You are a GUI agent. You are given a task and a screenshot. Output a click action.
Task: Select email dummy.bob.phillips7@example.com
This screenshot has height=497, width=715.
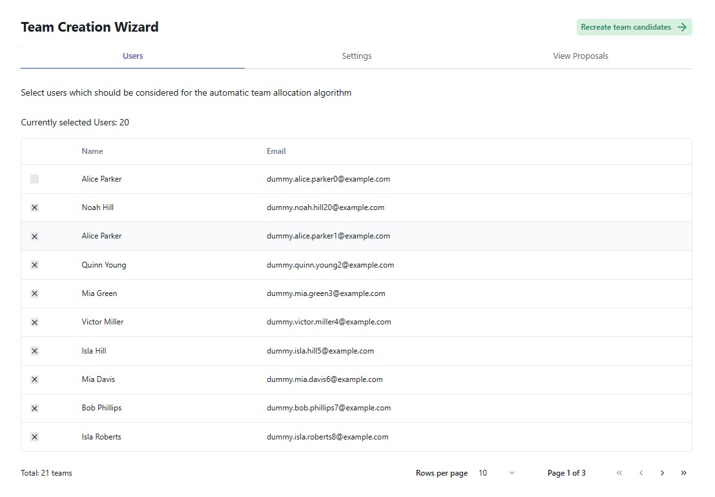coord(329,408)
